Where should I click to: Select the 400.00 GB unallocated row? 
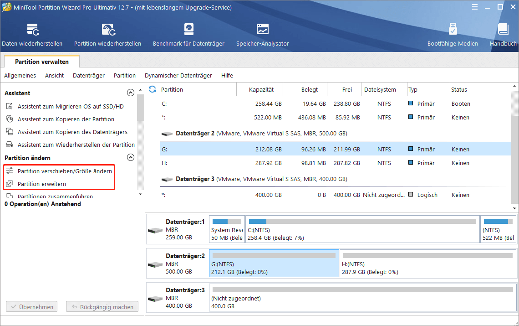[x=336, y=195]
